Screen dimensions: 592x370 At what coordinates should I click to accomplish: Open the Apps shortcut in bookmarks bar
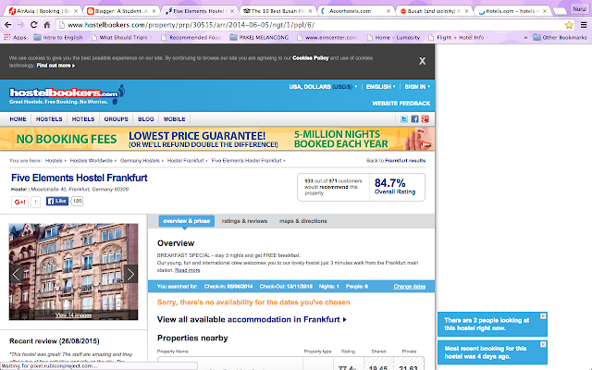pos(15,37)
